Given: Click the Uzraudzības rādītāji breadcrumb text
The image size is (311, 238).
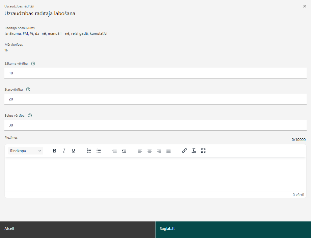Looking at the screenshot, I should click(x=19, y=6).
